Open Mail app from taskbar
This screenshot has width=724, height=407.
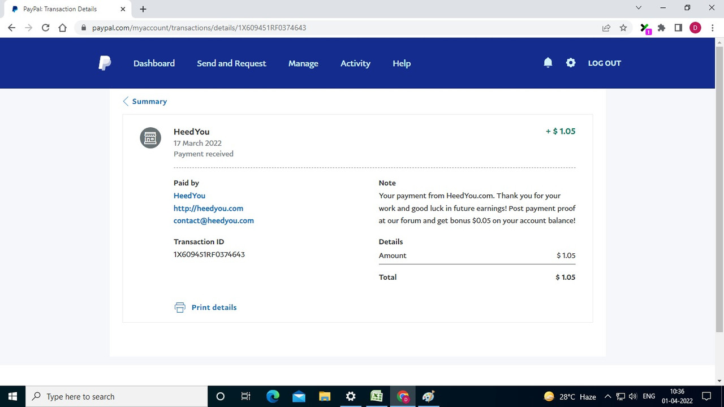tap(299, 396)
